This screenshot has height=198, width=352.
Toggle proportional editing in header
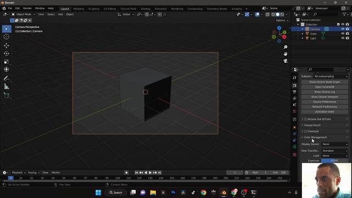click(159, 14)
